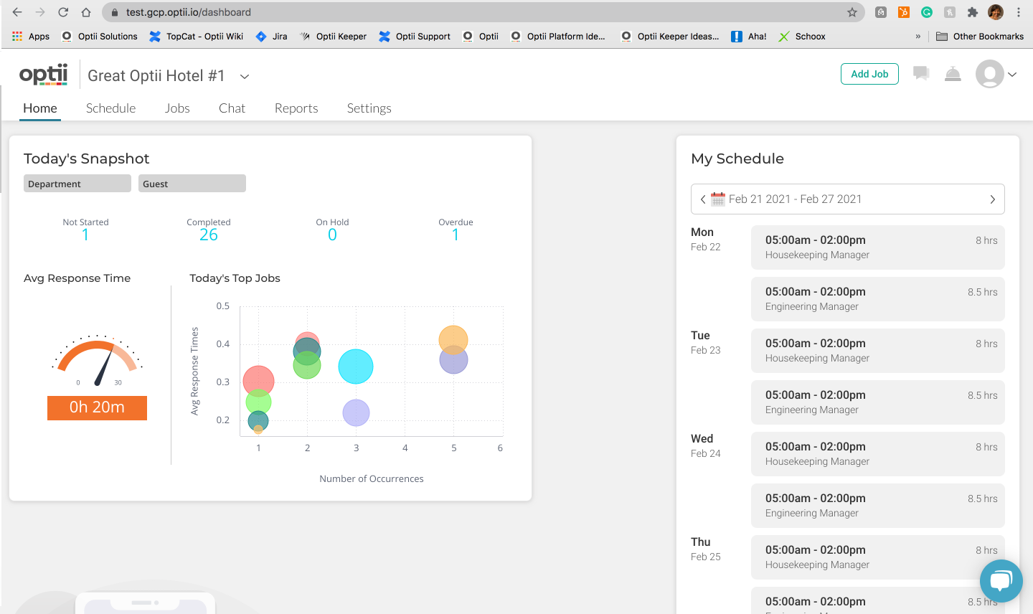Open the Chat tab

232,108
